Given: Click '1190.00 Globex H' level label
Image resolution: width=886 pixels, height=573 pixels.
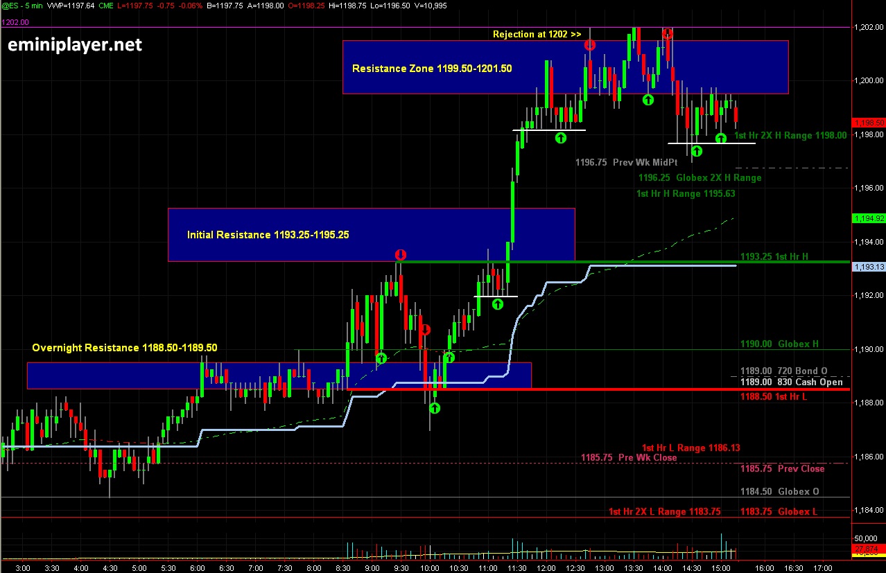Looking at the screenshot, I should [779, 344].
